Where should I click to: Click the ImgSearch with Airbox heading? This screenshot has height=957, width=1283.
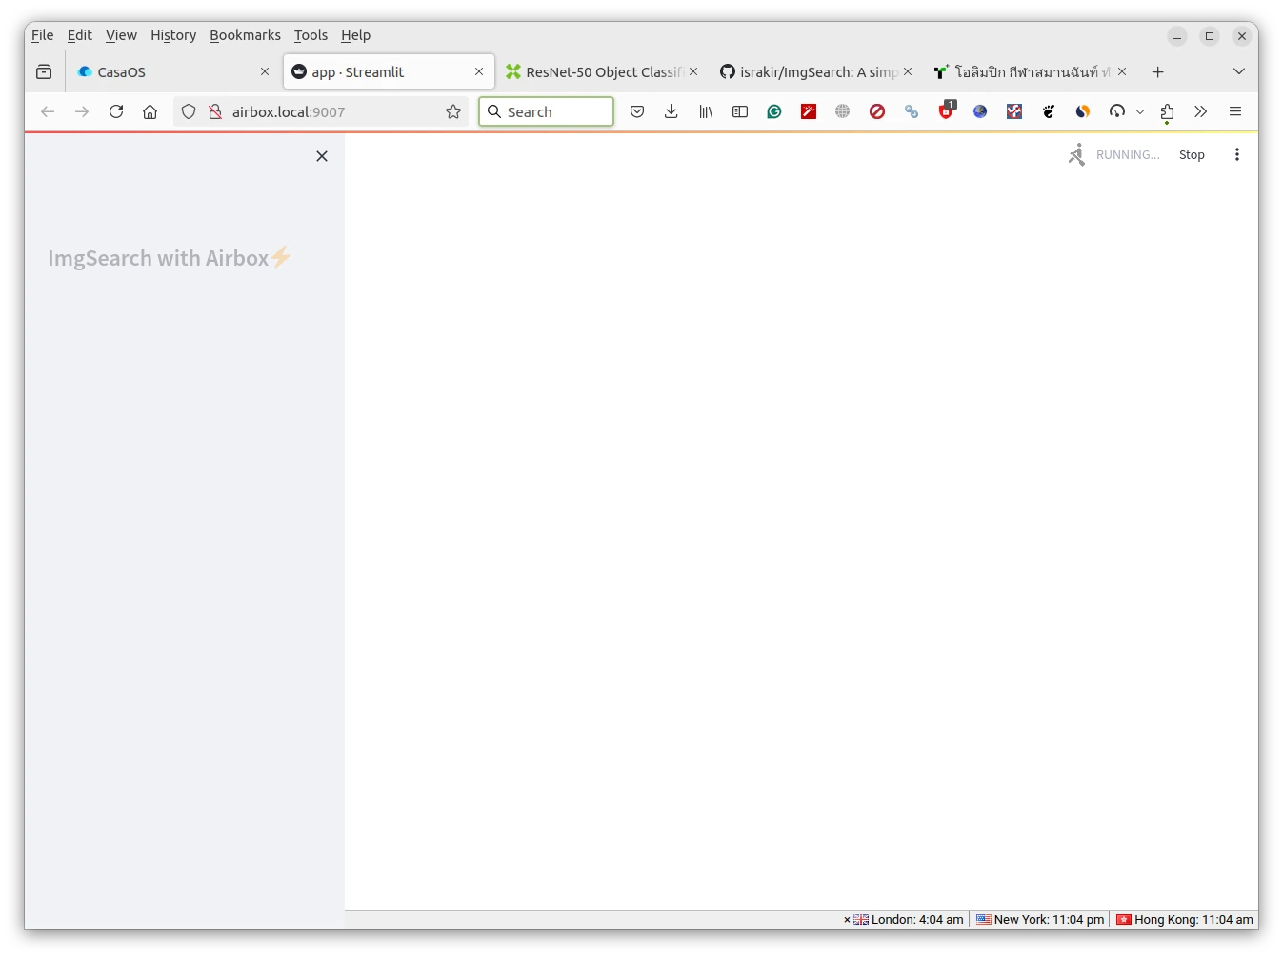(170, 258)
